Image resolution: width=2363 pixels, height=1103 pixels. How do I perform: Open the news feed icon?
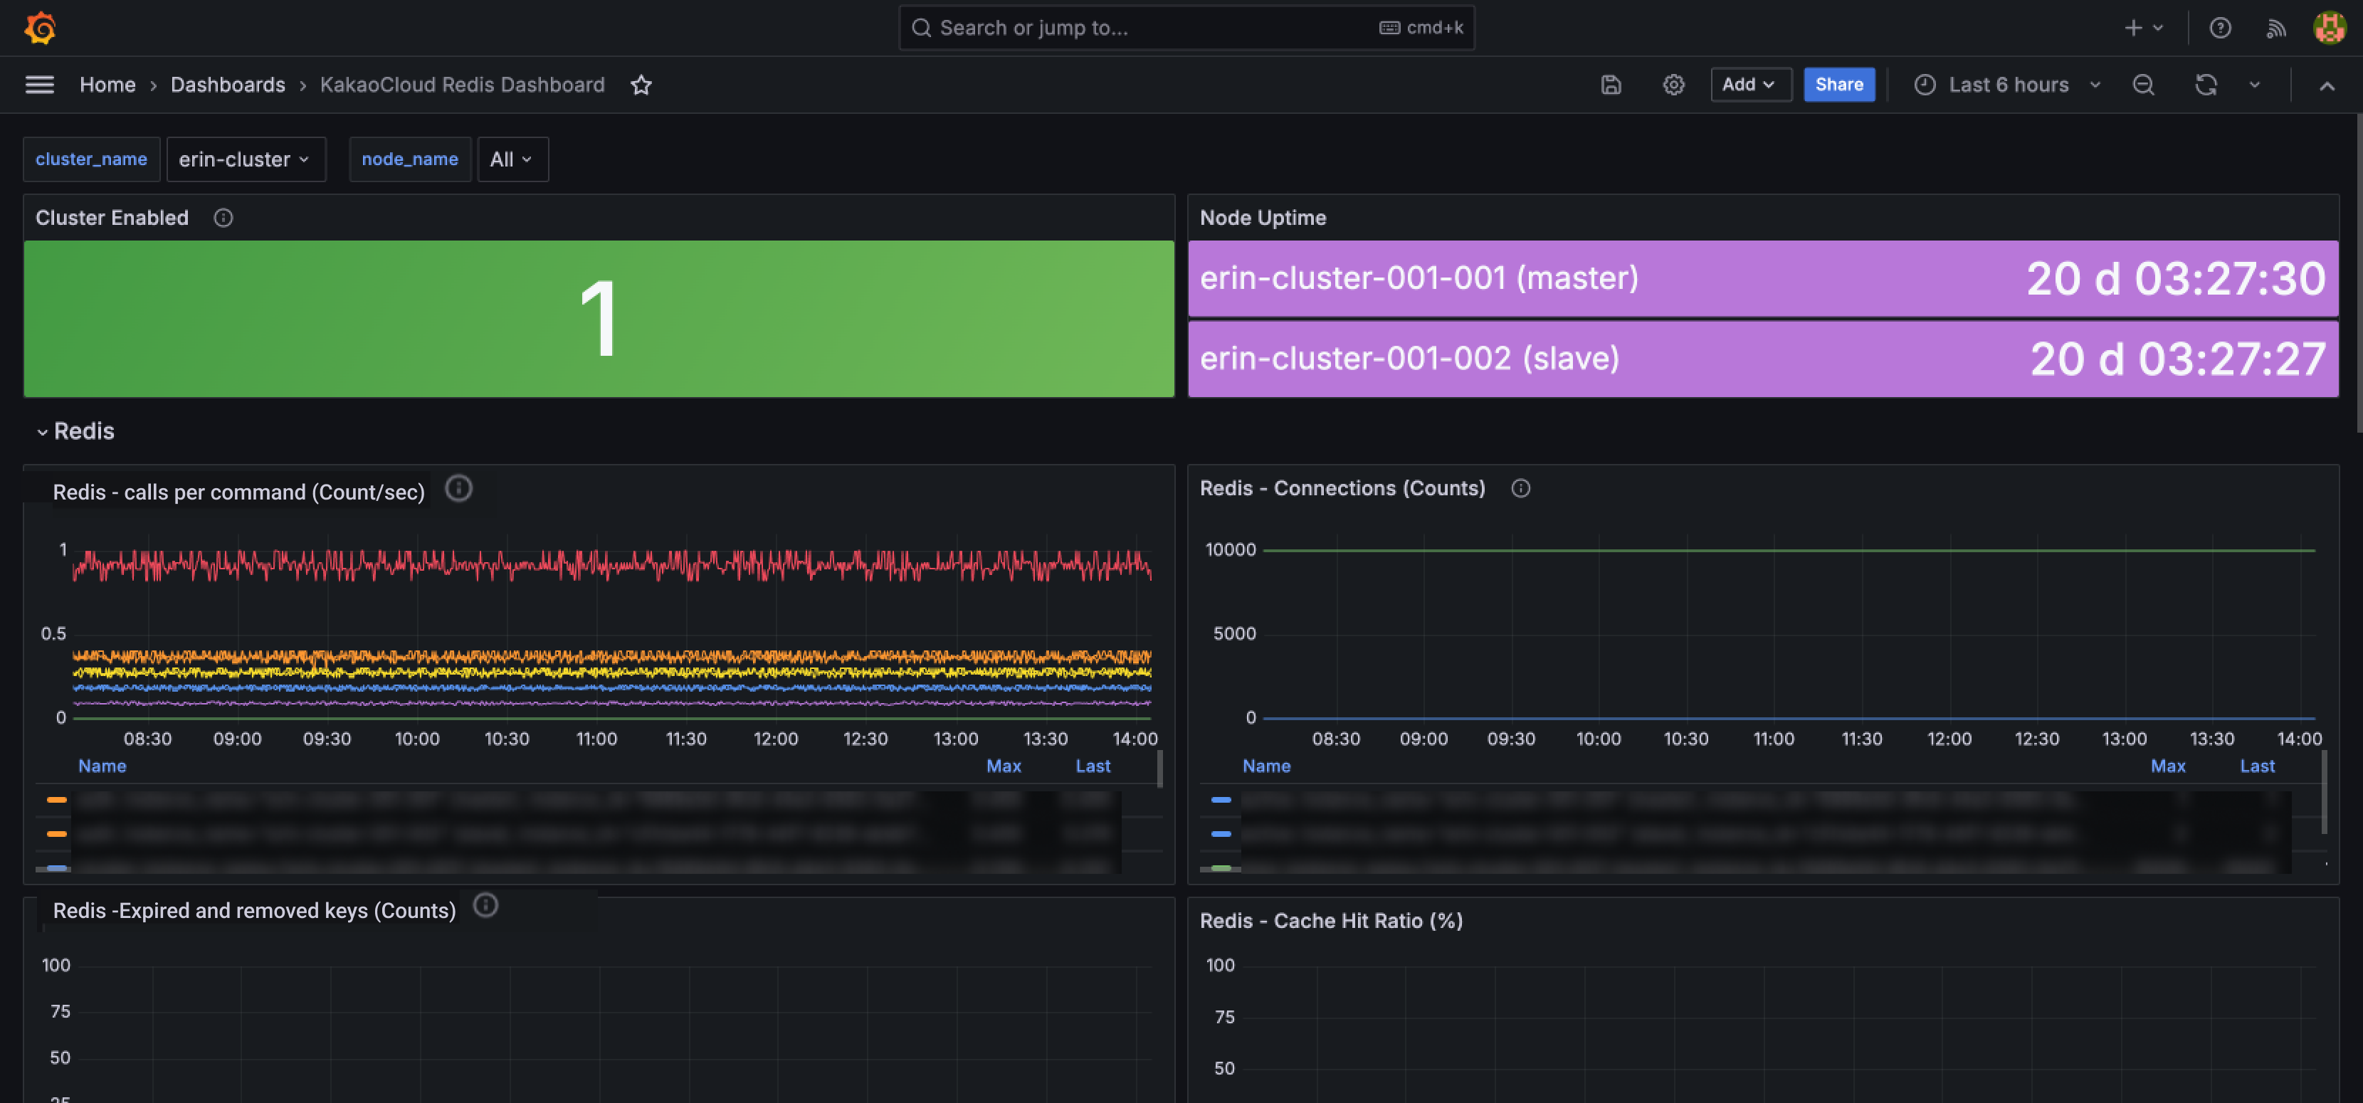coord(2276,28)
